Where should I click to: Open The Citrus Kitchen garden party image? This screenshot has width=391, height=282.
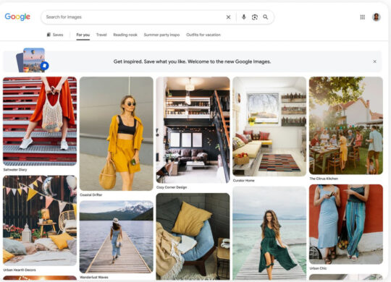pyautogui.click(x=346, y=126)
